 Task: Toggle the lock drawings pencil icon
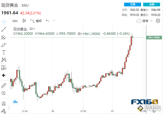pos(4,111)
